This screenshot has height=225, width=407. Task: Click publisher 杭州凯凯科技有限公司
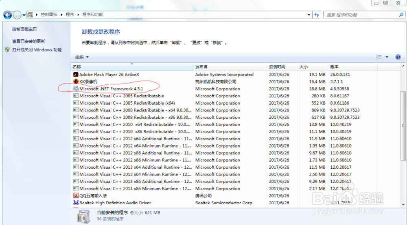[216, 81]
